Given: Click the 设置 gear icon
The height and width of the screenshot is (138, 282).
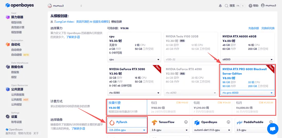Looking at the screenshot, I should point(7,117).
